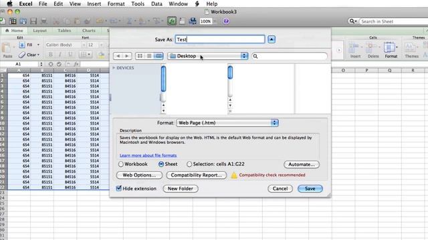Toggle the Hide extension checkbox
The width and height of the screenshot is (428, 240).
tap(119, 188)
